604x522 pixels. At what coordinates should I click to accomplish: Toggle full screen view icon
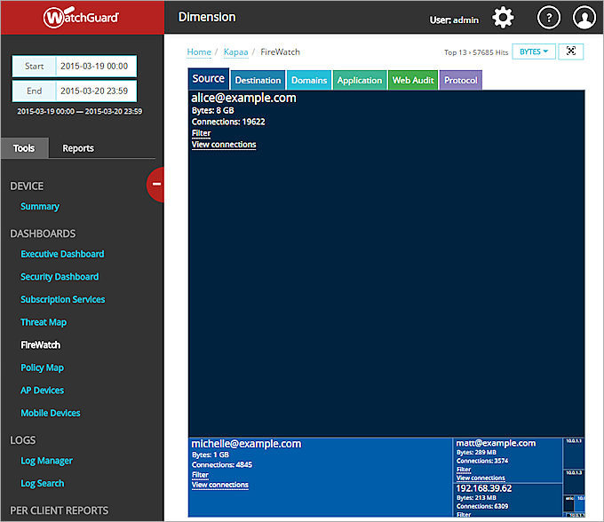(570, 51)
